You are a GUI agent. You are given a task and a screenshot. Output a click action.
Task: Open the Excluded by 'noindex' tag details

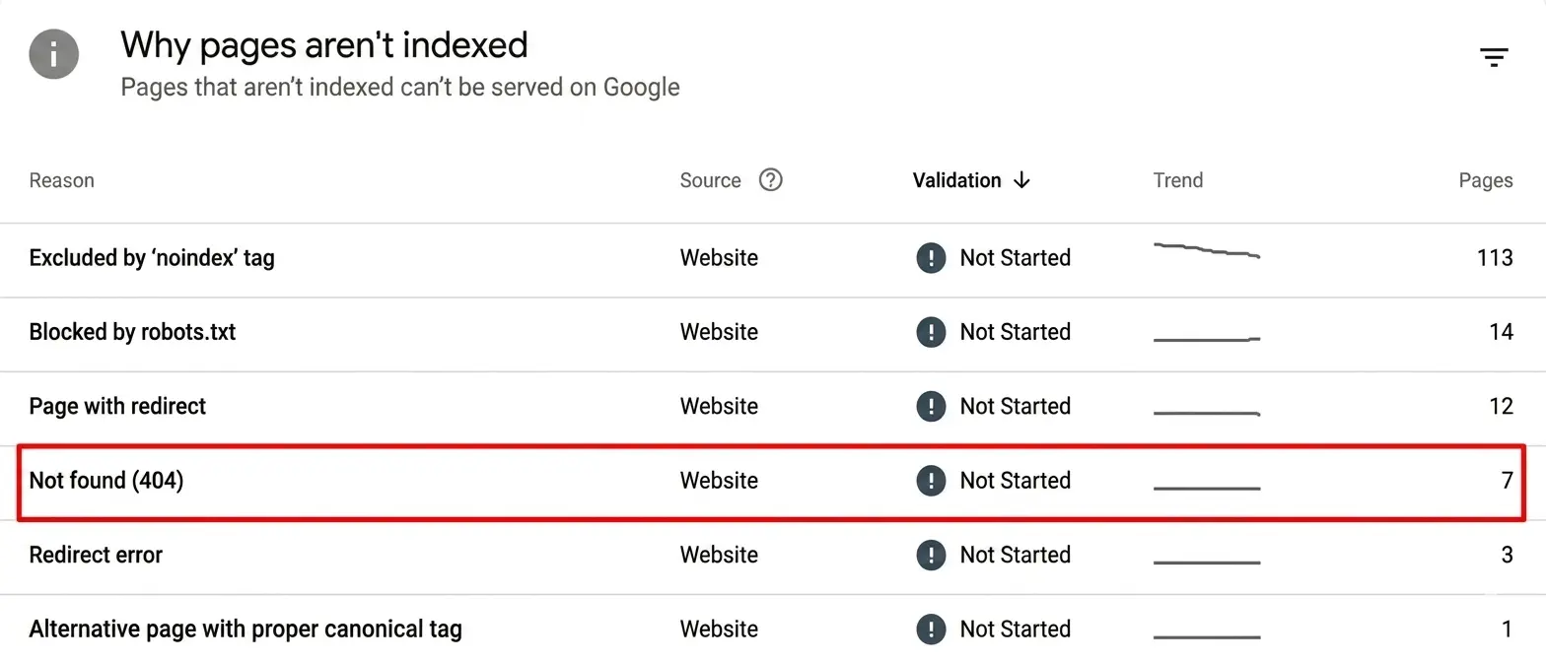(152, 257)
